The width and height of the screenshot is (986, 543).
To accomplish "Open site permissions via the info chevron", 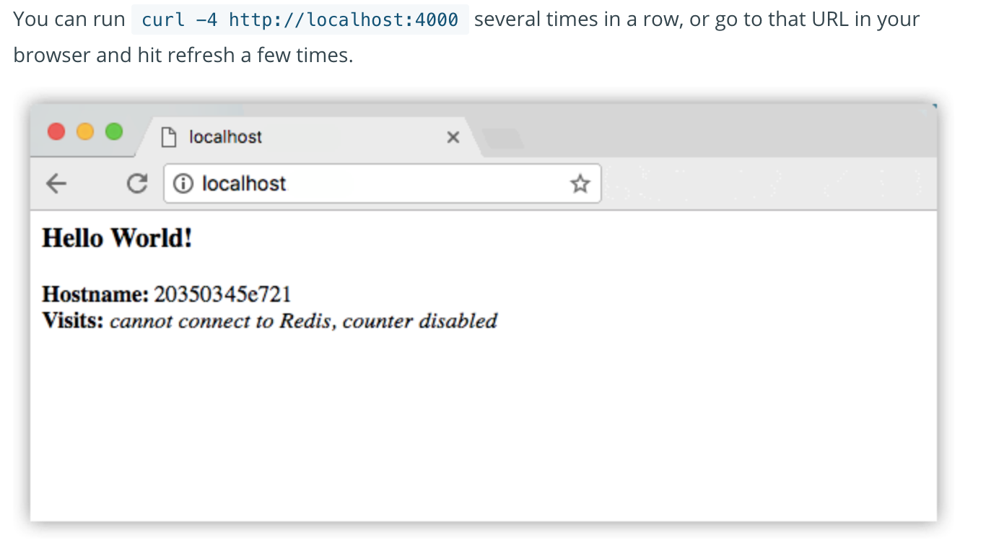I will pyautogui.click(x=183, y=183).
